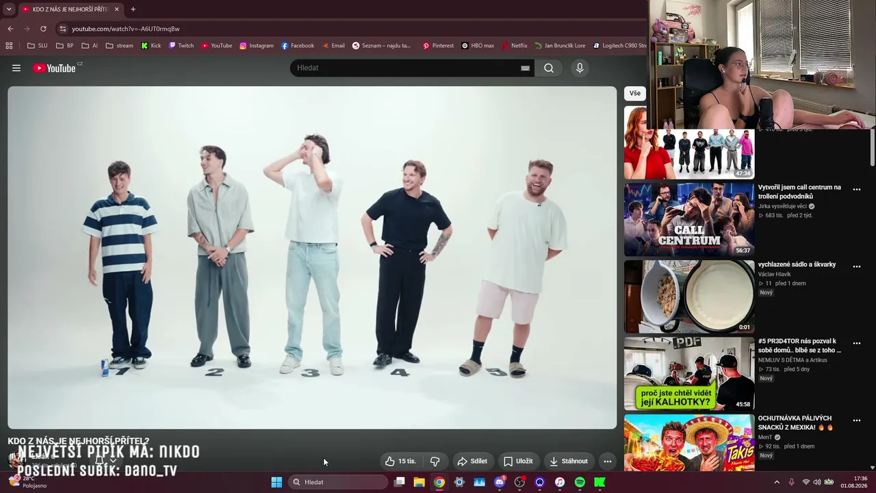Open Takis Mexican snacks video thumbnail
Image resolution: width=876 pixels, height=493 pixels.
tap(689, 442)
